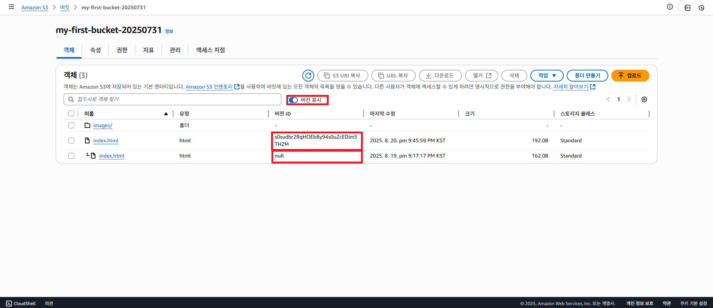
Task: Focus the prefix search field
Action: [x=172, y=99]
